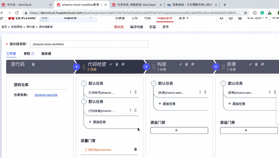Select 流水线 sub-navigation tab

coord(119,27)
